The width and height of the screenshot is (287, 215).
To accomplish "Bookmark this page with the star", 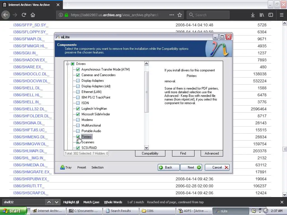I will (180, 15).
